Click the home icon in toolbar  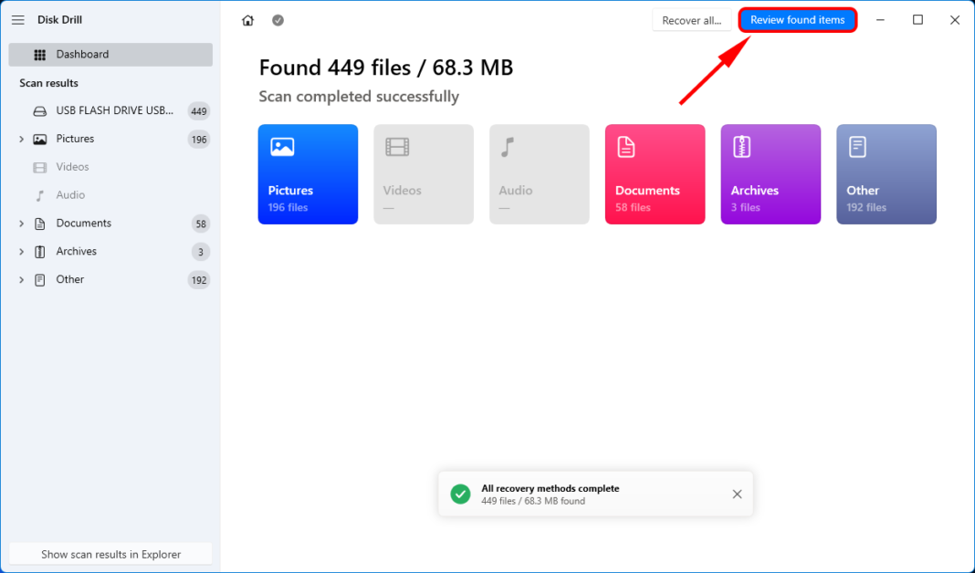coord(247,20)
